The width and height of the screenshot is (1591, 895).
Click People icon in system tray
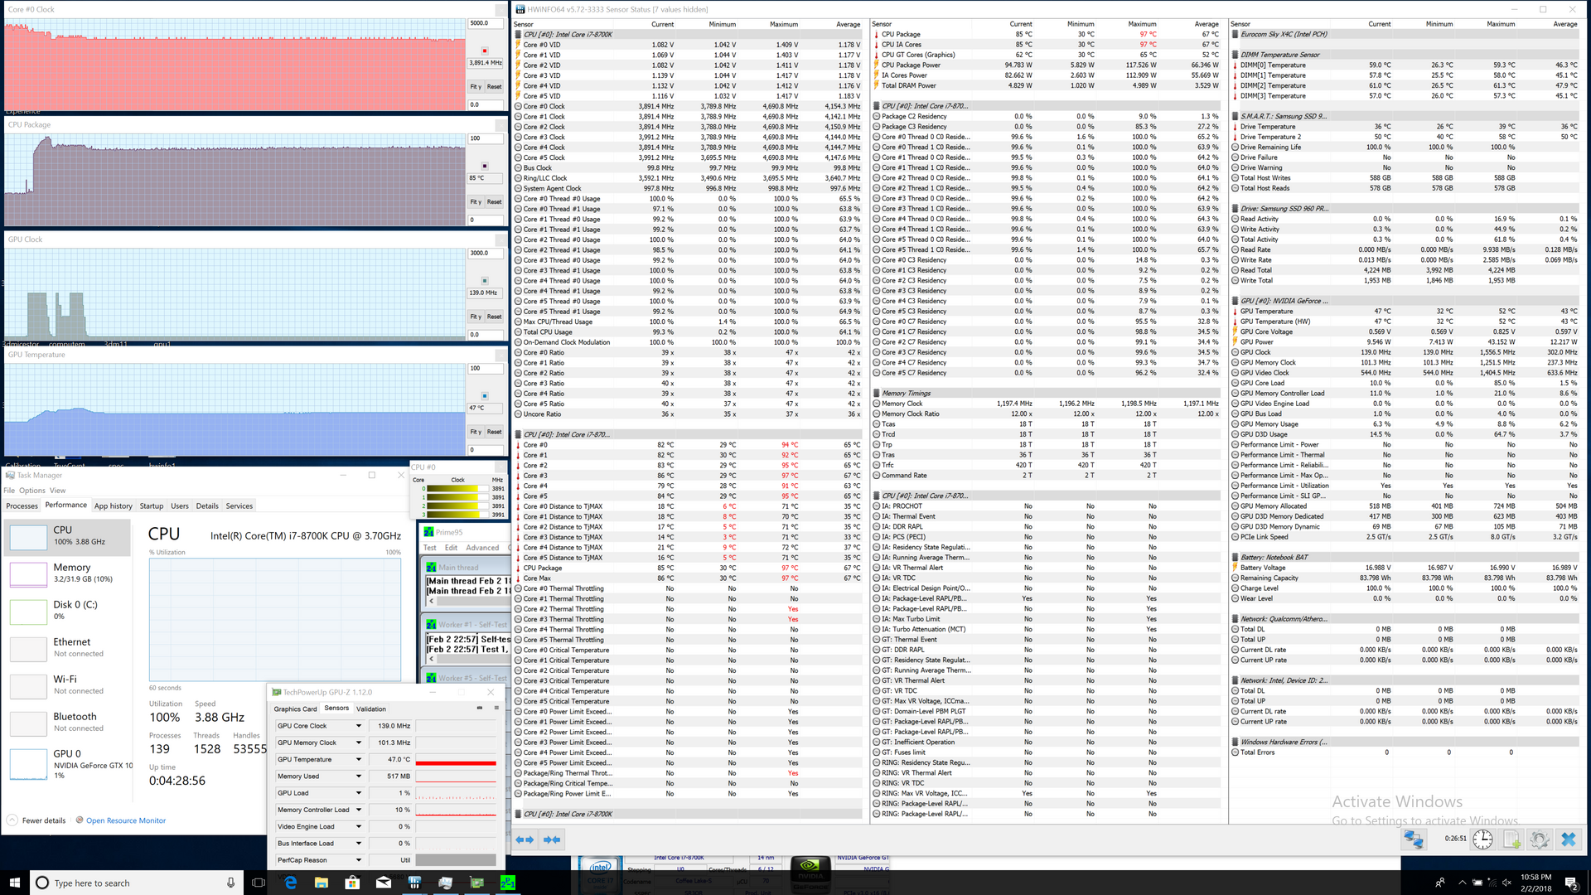coord(1440,883)
